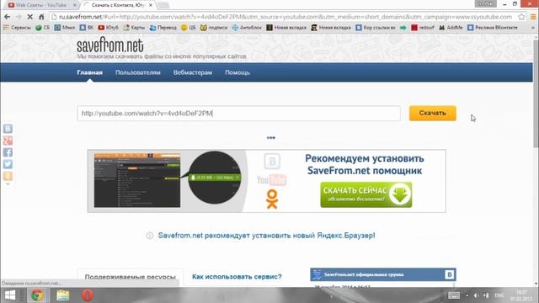Open the browser home page icon
The height and width of the screenshot is (303, 539).
41,17
